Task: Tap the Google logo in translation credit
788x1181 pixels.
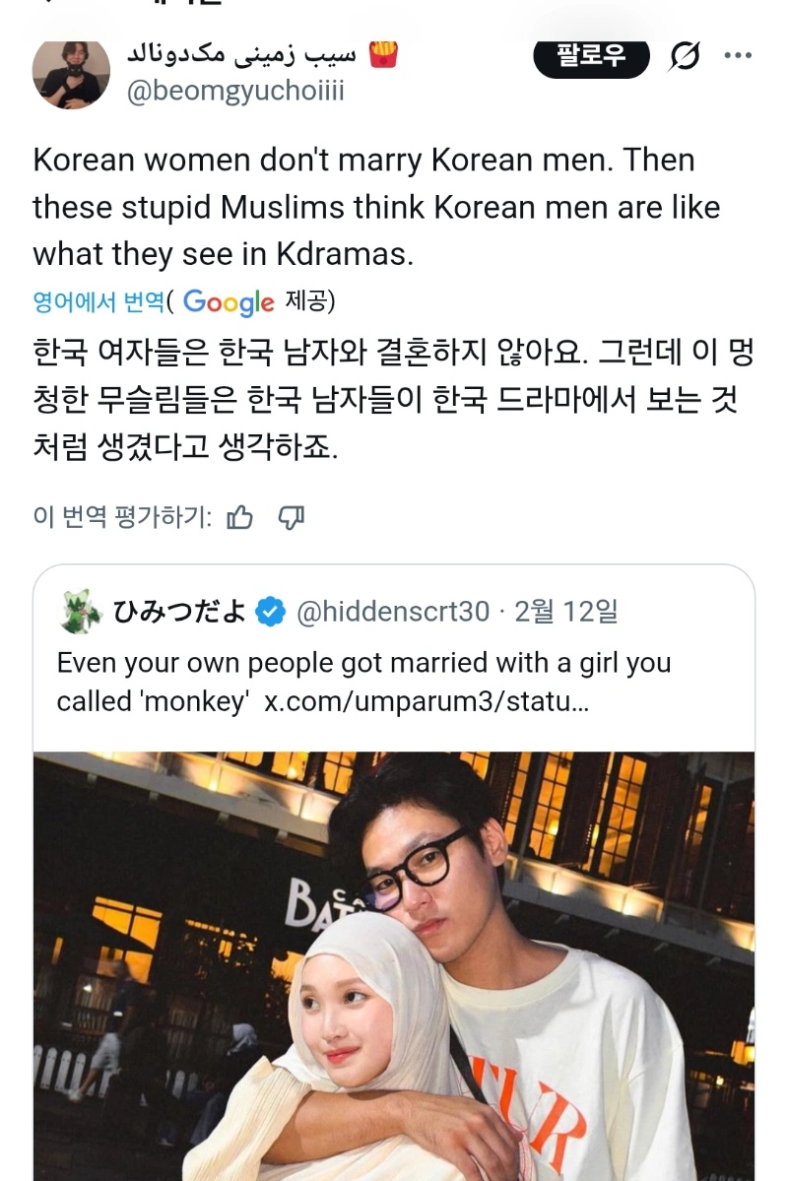Action: 229,302
